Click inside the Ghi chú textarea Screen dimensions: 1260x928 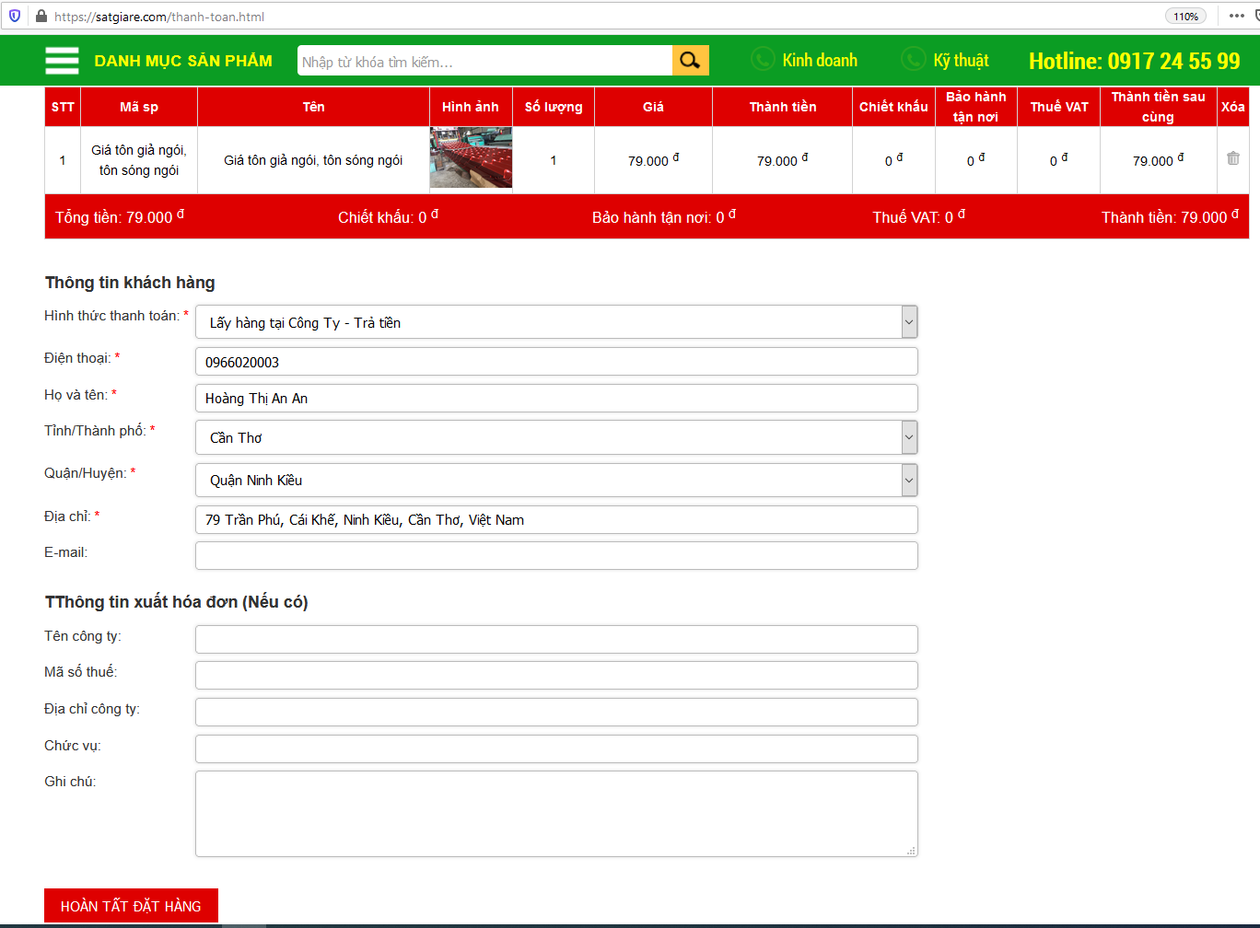coord(556,814)
